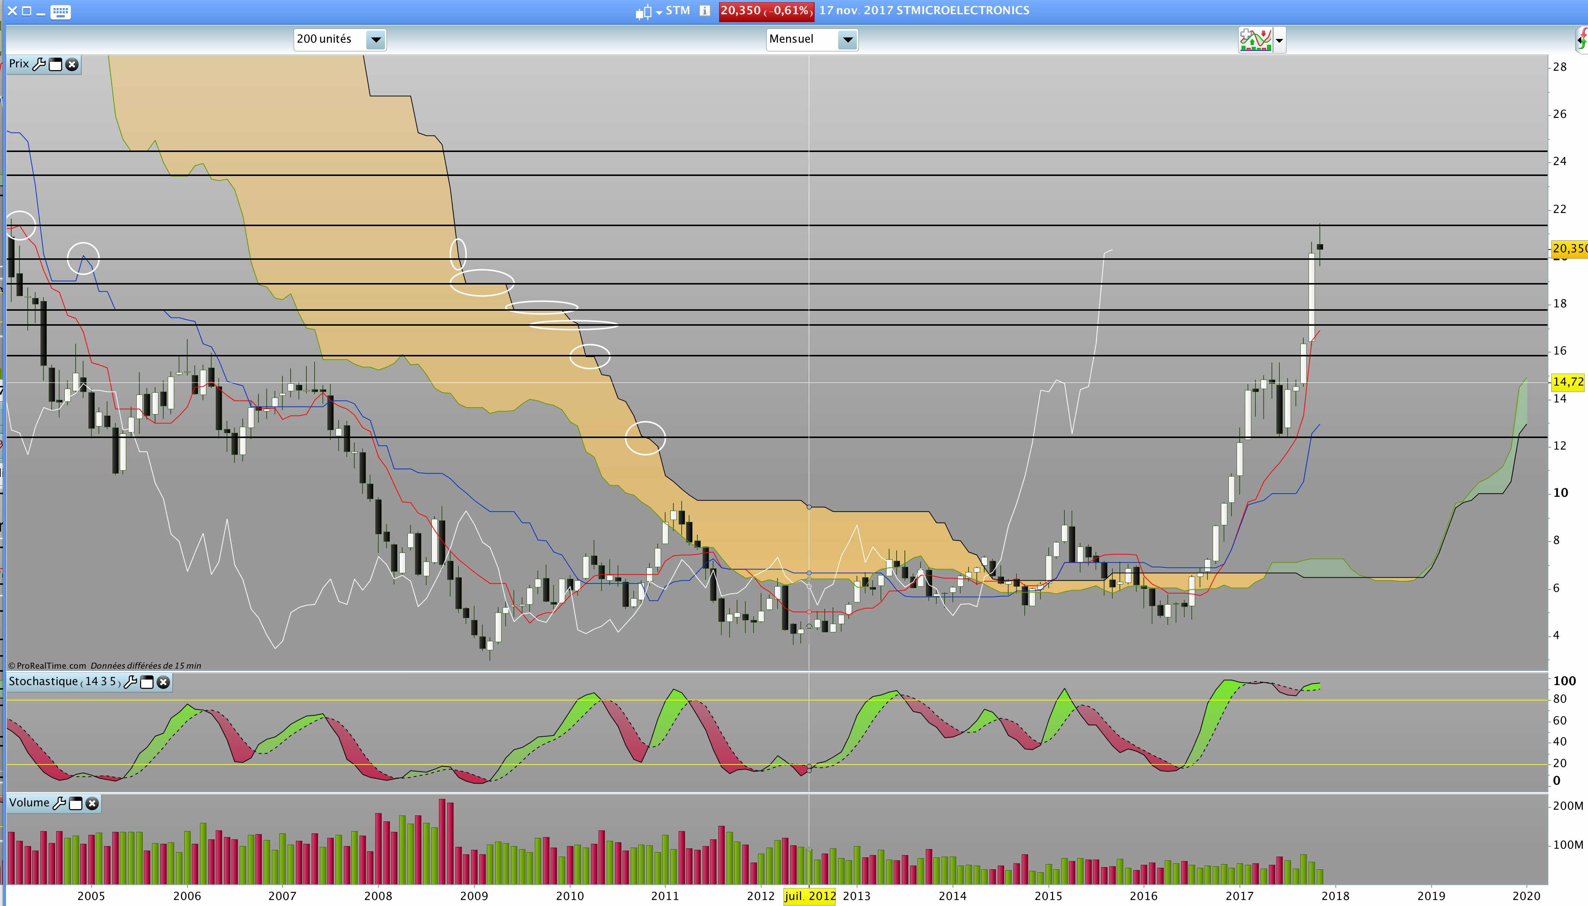Maximize the chart window
The height and width of the screenshot is (906, 1588).
tap(27, 11)
